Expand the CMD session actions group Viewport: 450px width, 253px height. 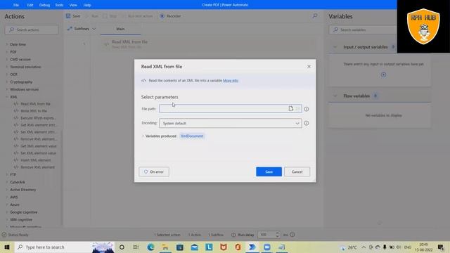(7, 59)
